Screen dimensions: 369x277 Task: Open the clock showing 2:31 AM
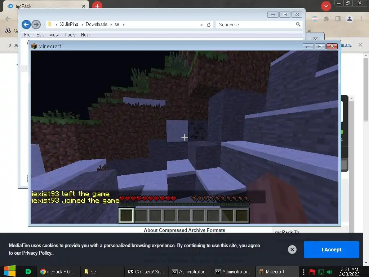click(x=349, y=272)
